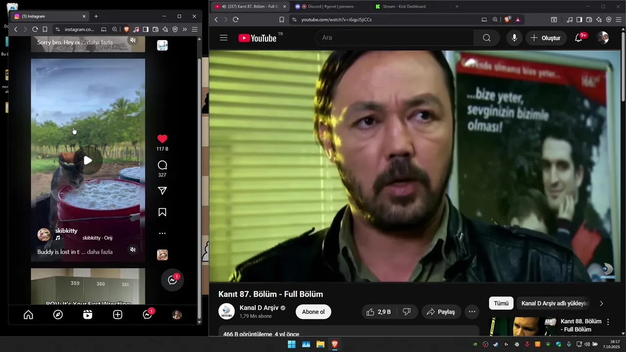Open Instagram Reels tab
Screen dimensions: 626x352
88,315
